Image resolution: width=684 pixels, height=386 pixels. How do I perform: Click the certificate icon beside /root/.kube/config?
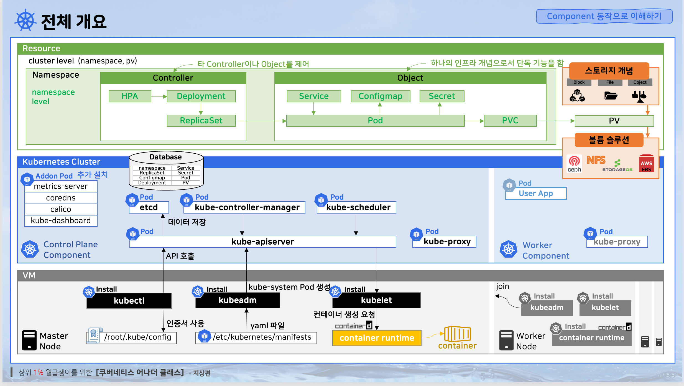pos(95,336)
